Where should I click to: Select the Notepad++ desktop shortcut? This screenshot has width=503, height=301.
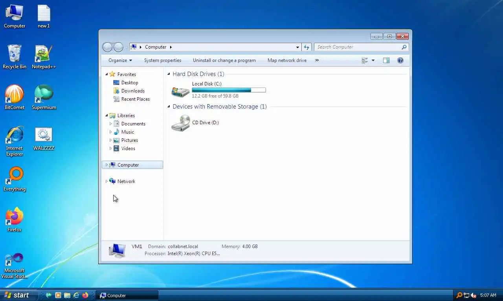44,57
